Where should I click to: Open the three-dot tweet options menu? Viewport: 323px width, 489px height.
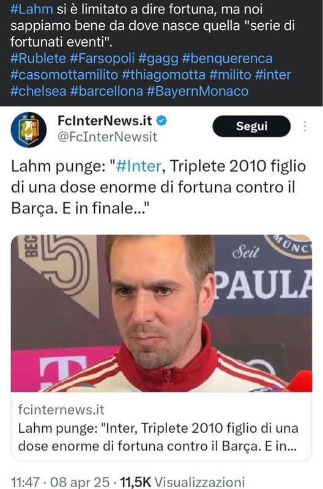point(305,127)
